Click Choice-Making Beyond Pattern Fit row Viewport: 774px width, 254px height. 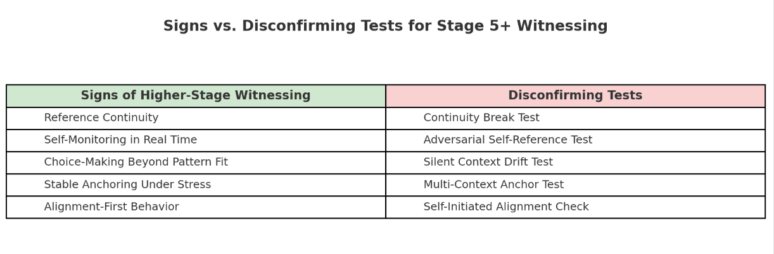[136, 162]
